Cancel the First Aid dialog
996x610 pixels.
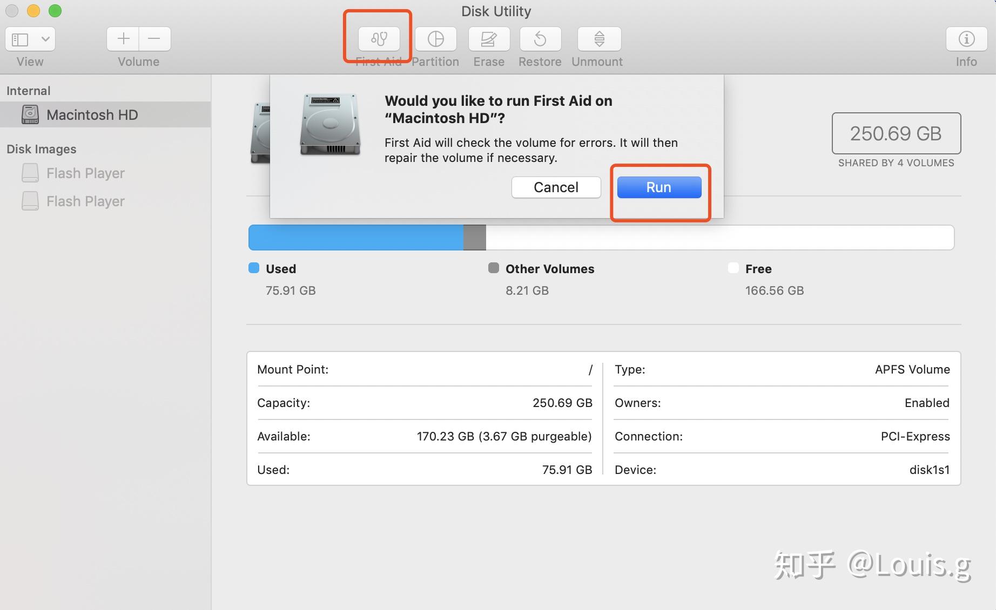click(x=556, y=187)
